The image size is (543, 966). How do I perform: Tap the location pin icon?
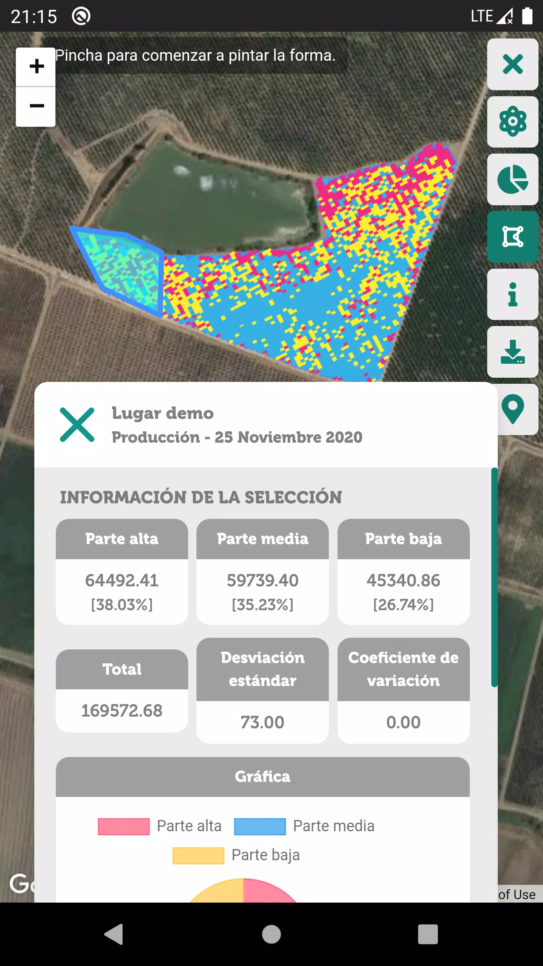(x=513, y=409)
